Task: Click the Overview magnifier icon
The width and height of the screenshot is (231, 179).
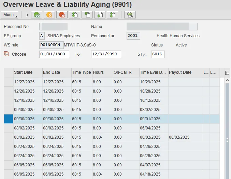Action: (130, 15)
